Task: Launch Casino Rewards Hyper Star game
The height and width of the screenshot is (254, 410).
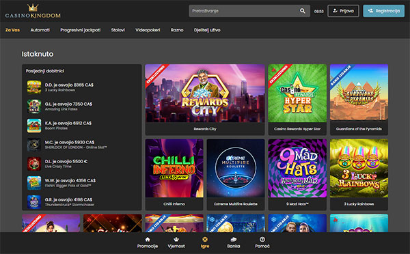Action: pos(297,94)
